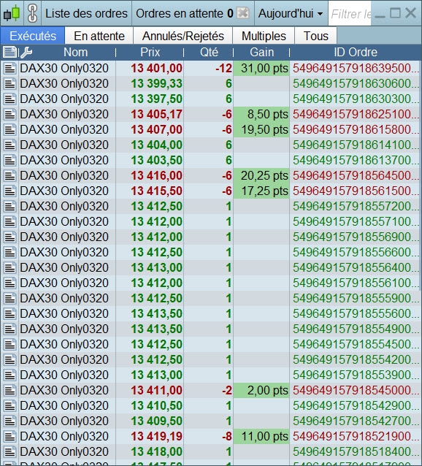This screenshot has width=422, height=466.
Task: Click the chain link icon
Action: point(32,13)
